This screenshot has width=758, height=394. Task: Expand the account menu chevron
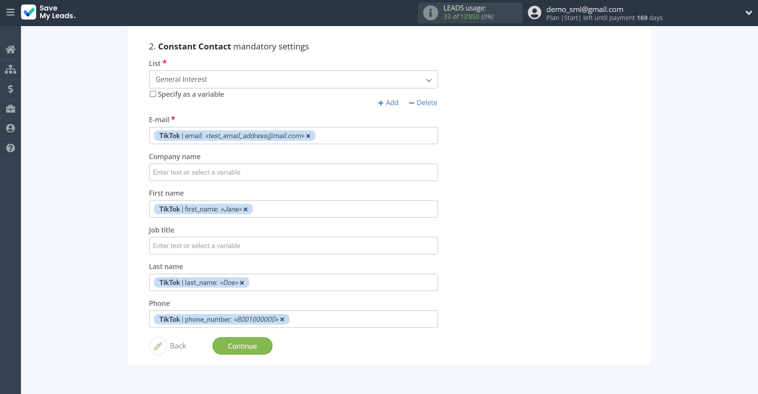point(749,13)
